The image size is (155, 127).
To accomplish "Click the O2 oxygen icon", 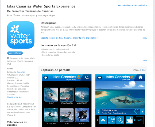I will [x=120, y=120].
